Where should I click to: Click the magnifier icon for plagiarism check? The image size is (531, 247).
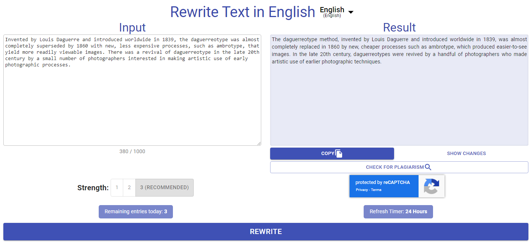428,167
